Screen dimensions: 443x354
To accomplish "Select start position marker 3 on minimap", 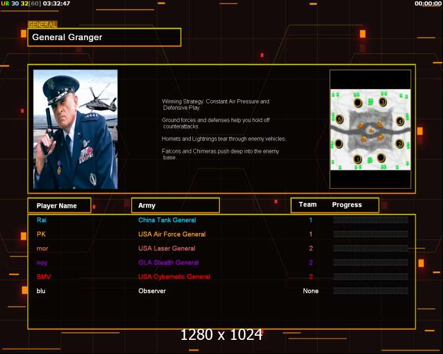I will (x=383, y=102).
